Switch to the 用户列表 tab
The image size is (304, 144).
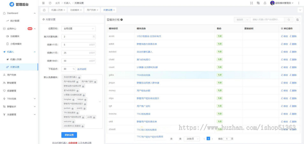[x=91, y=10]
